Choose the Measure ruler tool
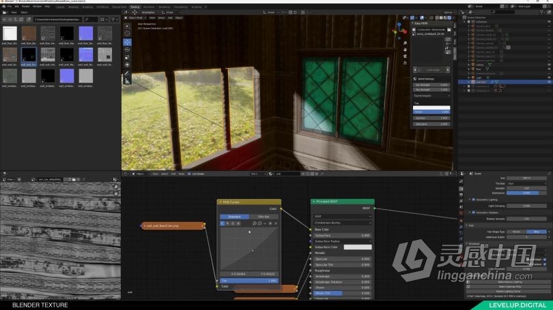This screenshot has height=310, width=553. point(127,81)
